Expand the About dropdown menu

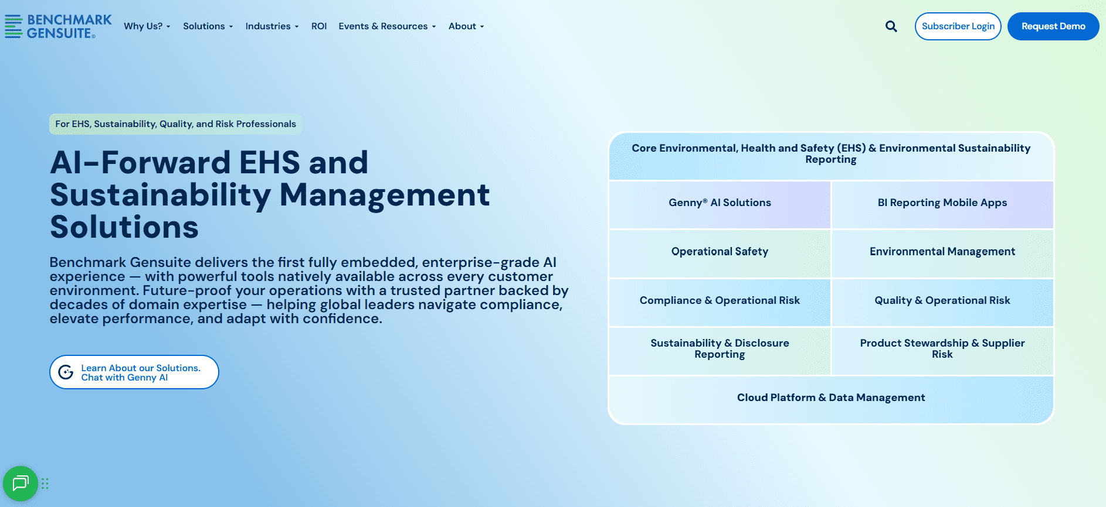tap(466, 26)
